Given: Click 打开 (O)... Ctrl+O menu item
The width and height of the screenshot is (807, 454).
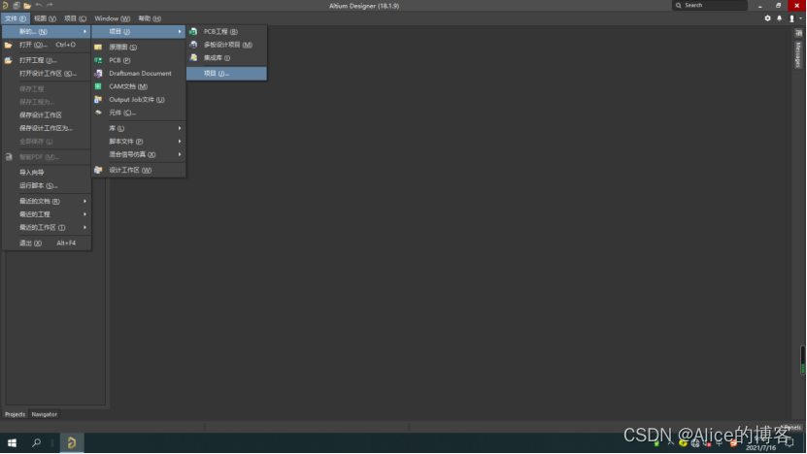Looking at the screenshot, I should [x=47, y=45].
